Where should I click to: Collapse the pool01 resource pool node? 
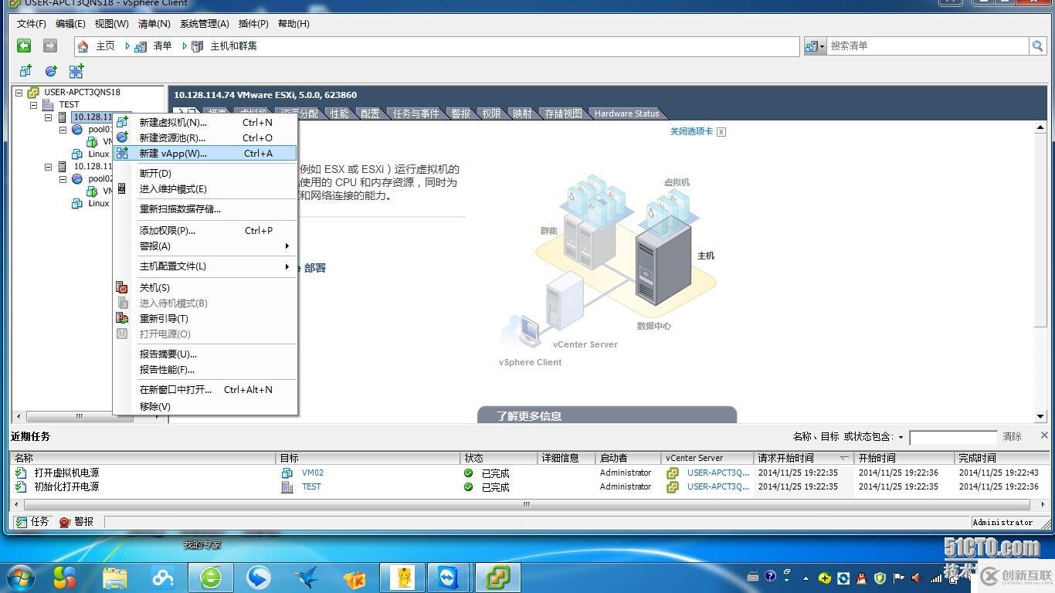click(x=63, y=130)
